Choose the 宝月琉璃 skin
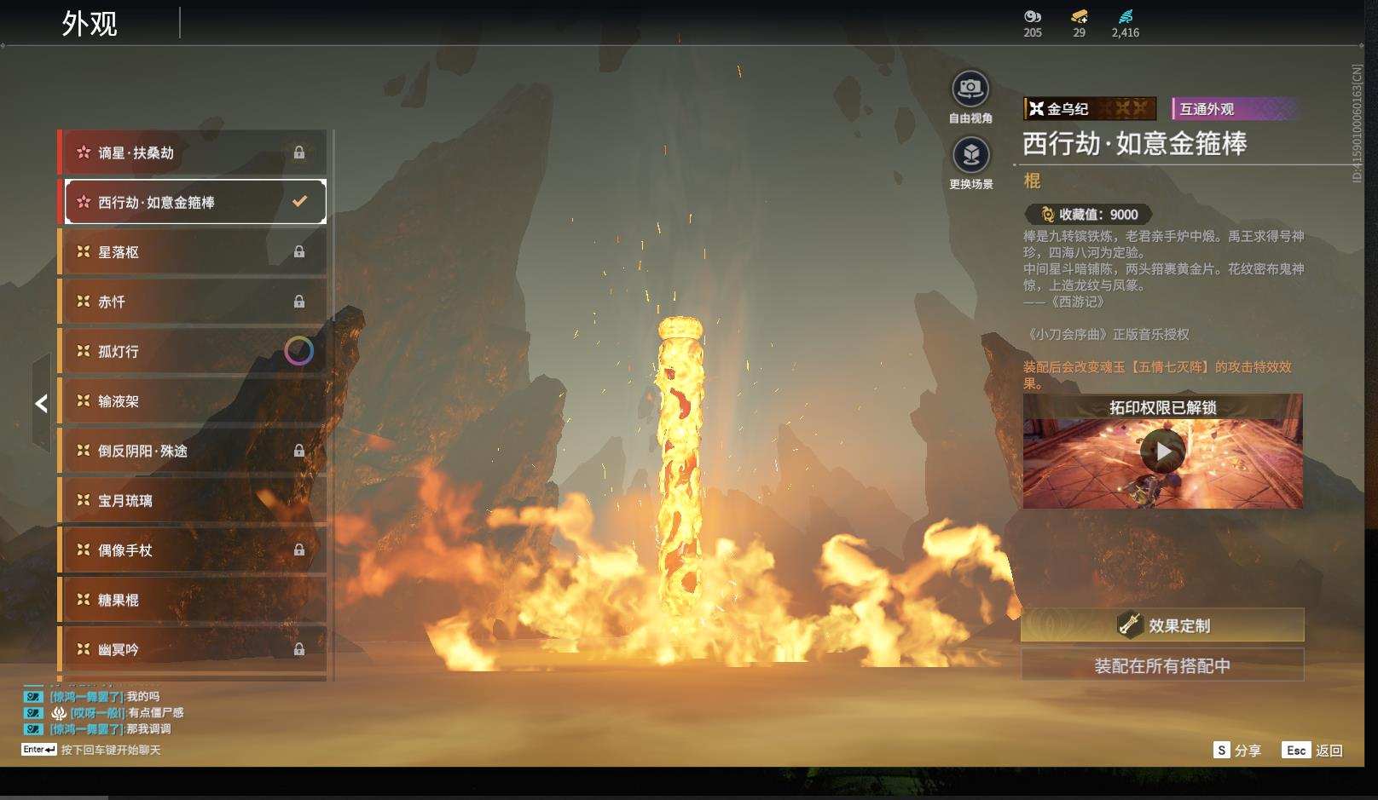 click(192, 500)
